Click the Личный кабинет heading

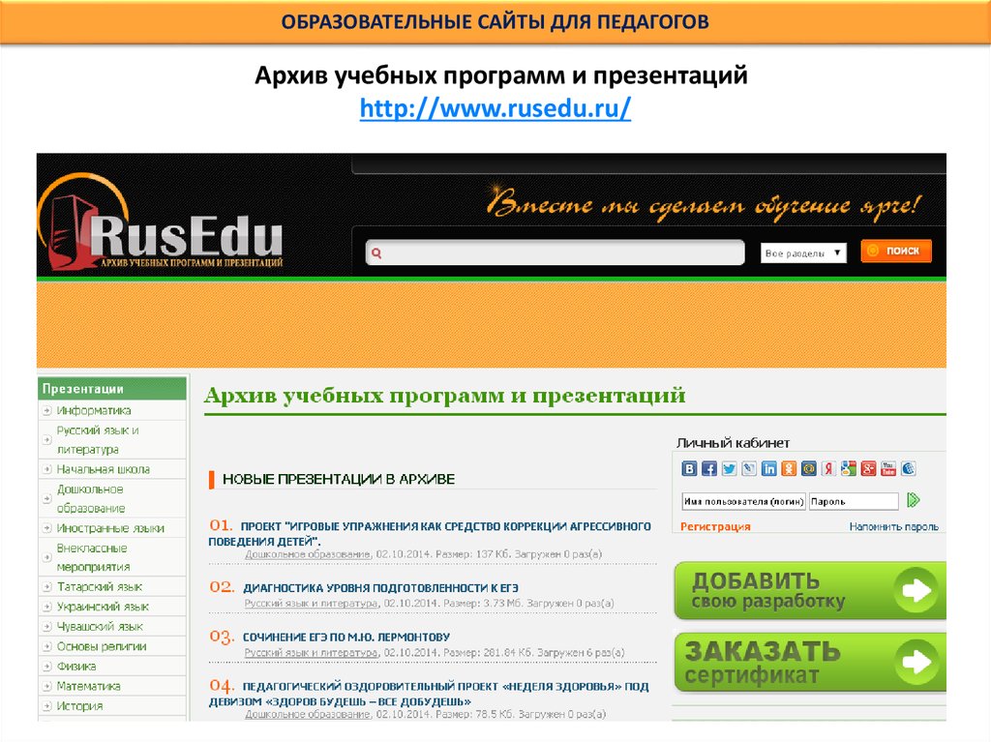point(734,443)
